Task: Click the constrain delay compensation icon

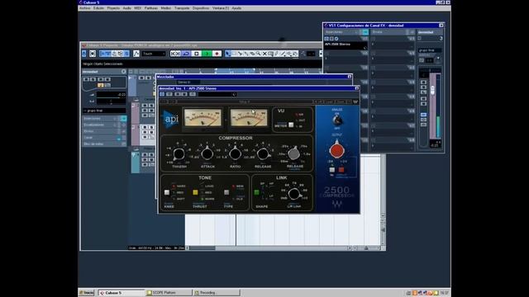Action: 93,54
